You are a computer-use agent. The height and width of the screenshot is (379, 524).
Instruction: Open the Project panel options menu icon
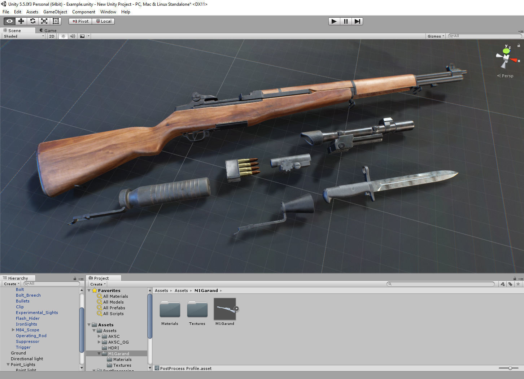point(520,279)
